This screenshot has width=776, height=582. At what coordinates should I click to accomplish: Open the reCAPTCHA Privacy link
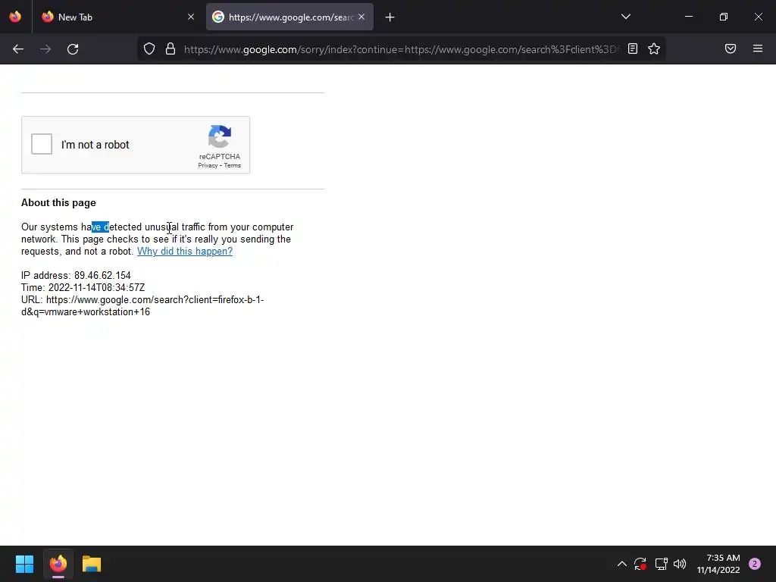tap(208, 166)
